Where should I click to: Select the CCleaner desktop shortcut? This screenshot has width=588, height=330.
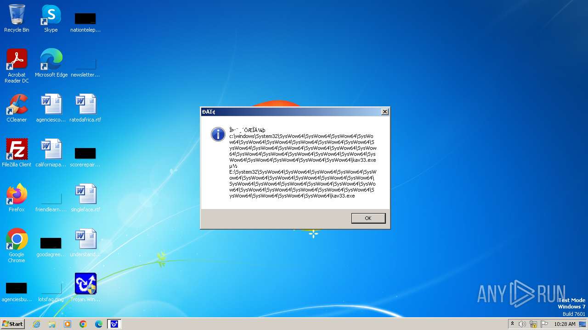click(17, 108)
